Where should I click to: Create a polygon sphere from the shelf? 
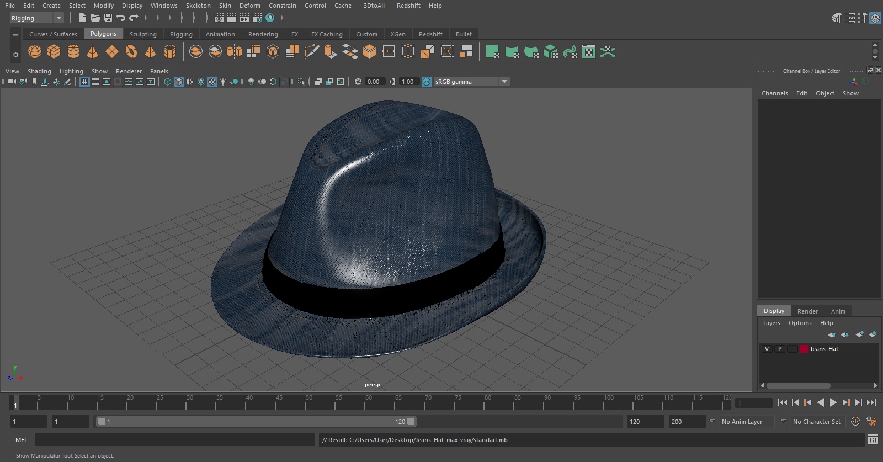coord(35,52)
